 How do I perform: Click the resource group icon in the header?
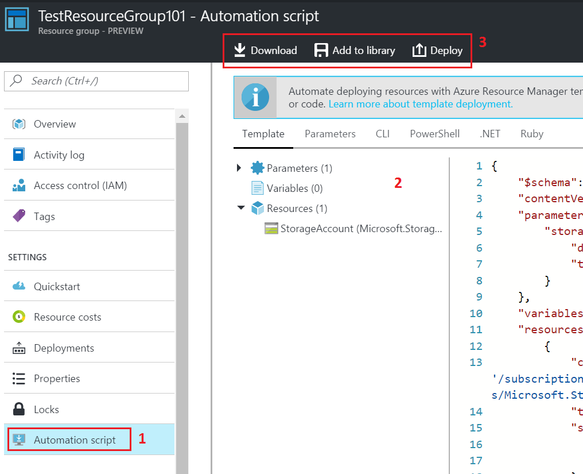(17, 20)
